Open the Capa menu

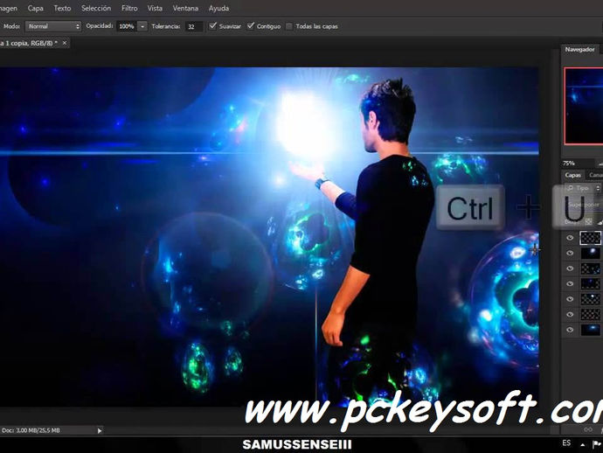[35, 8]
